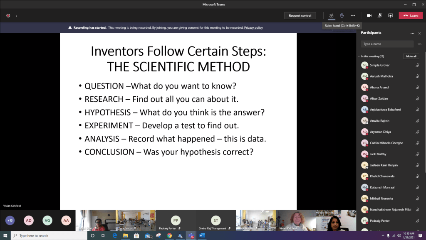Open More actions in meeting toolbar
Screen dimensions: 426x240
[x=353, y=16]
